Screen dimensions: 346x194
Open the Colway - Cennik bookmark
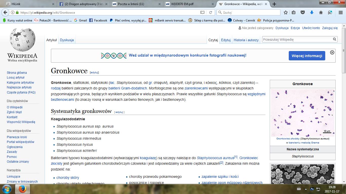(241, 20)
